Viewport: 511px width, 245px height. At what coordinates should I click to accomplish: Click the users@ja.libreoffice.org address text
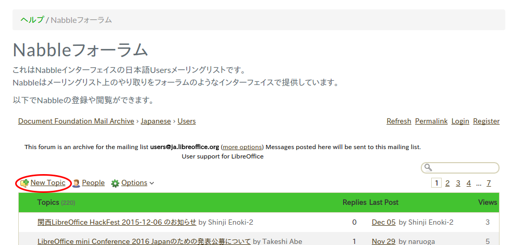coord(185,147)
